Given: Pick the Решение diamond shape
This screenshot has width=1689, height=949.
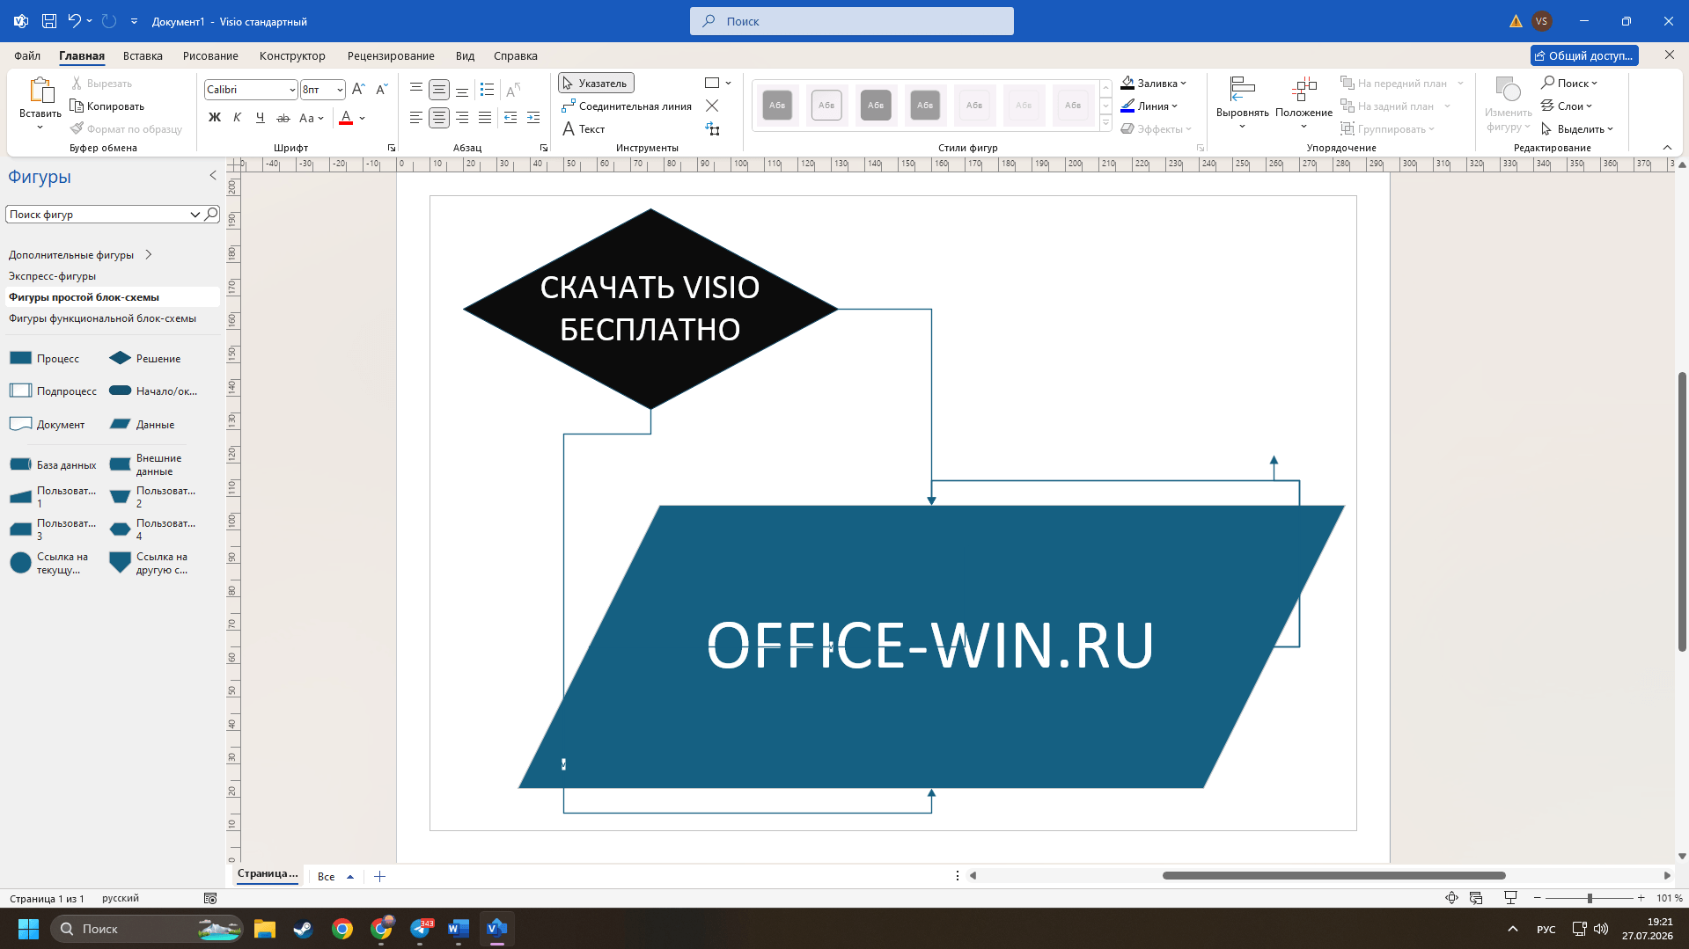Looking at the screenshot, I should 145,359.
